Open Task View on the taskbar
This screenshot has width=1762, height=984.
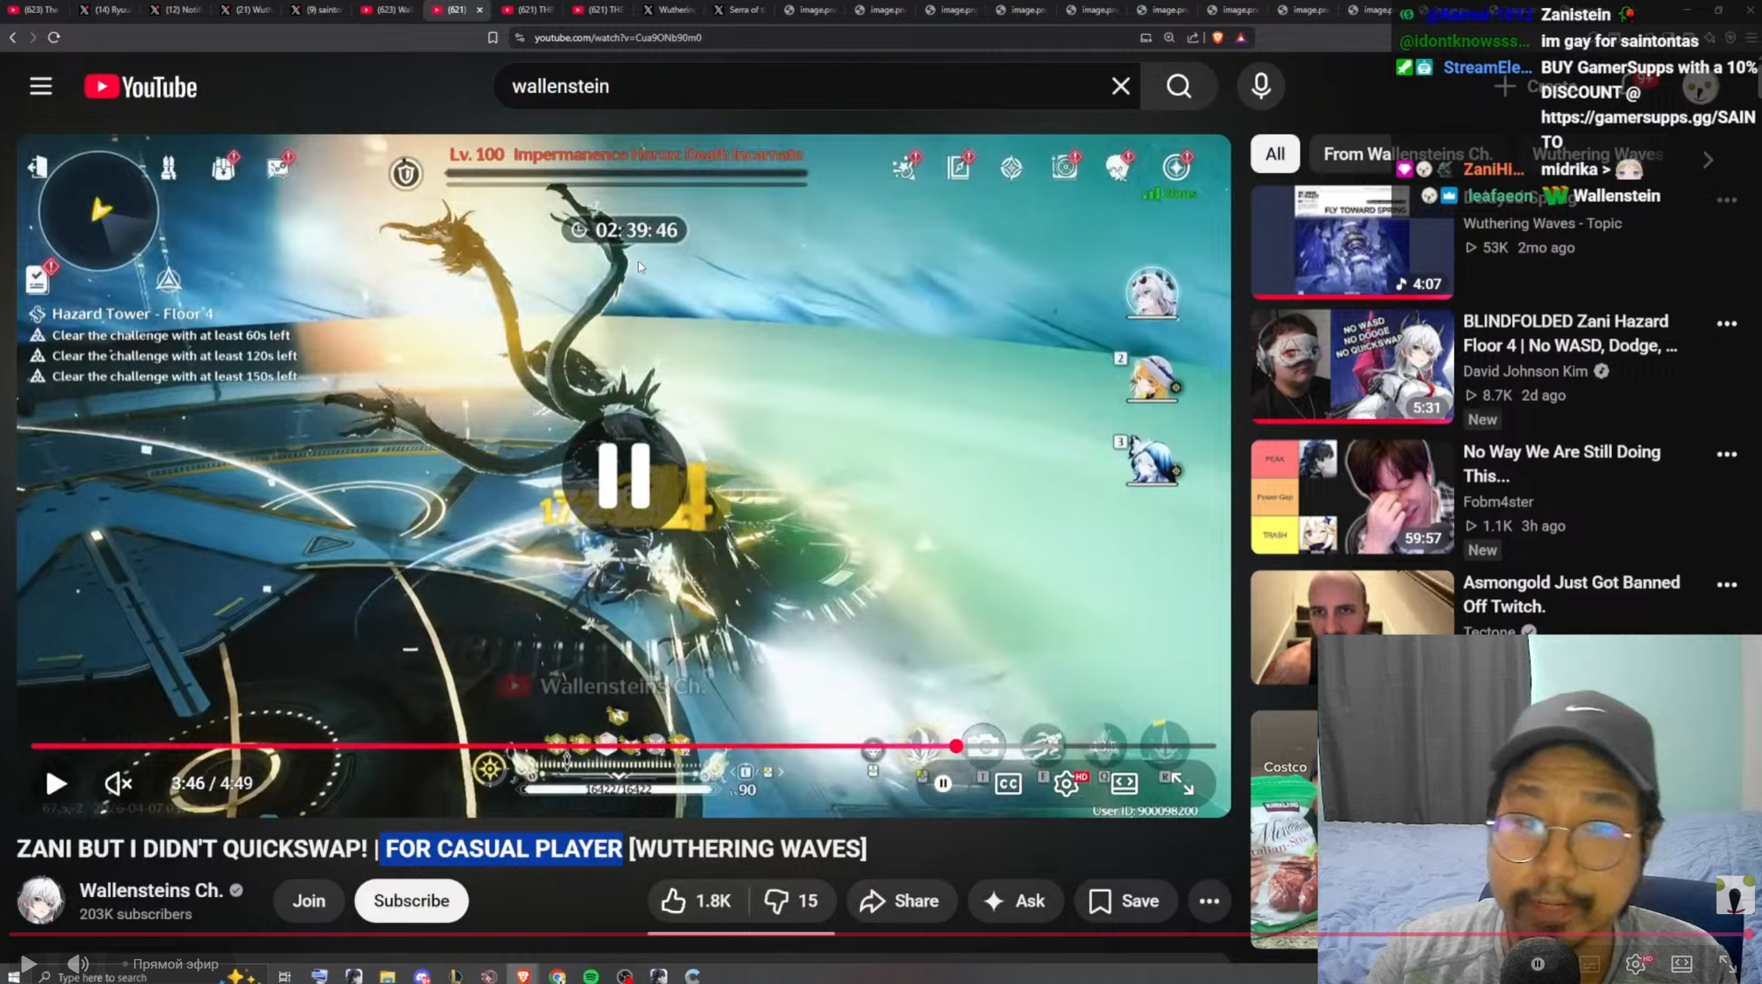(x=285, y=976)
